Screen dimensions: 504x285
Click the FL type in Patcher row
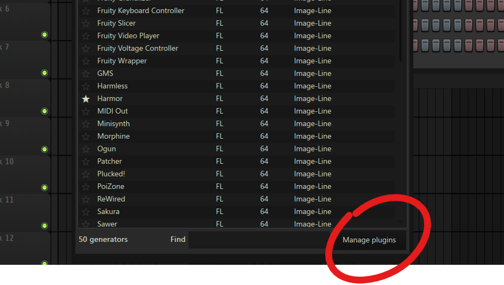220,161
